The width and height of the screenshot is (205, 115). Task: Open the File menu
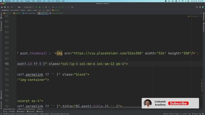(x=13, y=1)
